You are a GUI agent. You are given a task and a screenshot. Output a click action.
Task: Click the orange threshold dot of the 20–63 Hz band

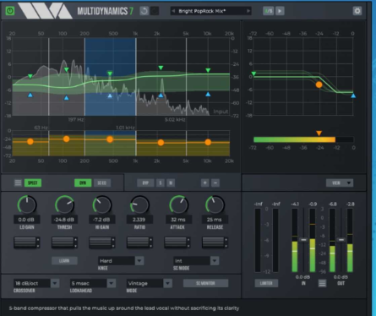(30, 142)
